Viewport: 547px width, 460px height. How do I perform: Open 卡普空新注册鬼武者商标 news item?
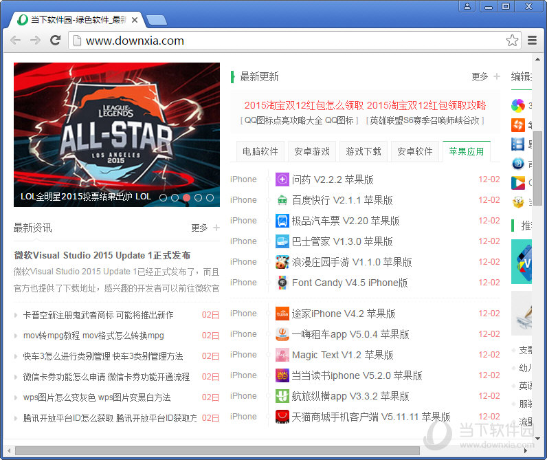pos(98,315)
